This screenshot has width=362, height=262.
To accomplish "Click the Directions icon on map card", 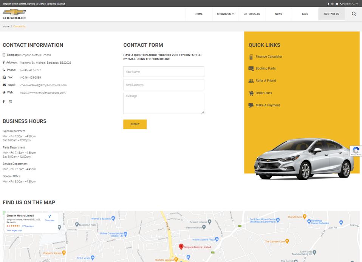I will coord(50,217).
